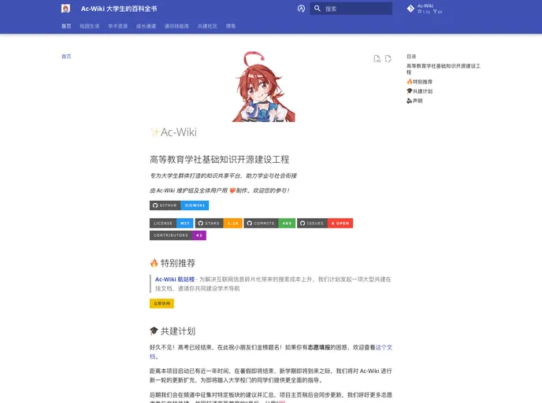The width and height of the screenshot is (542, 403).
Task: Click the CONTRIBUTORS 42 badge
Action: [178, 235]
